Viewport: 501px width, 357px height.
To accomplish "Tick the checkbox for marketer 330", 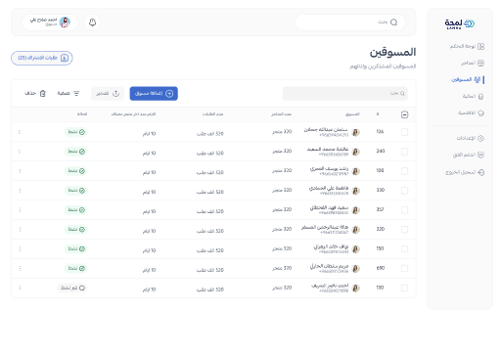I will [404, 191].
